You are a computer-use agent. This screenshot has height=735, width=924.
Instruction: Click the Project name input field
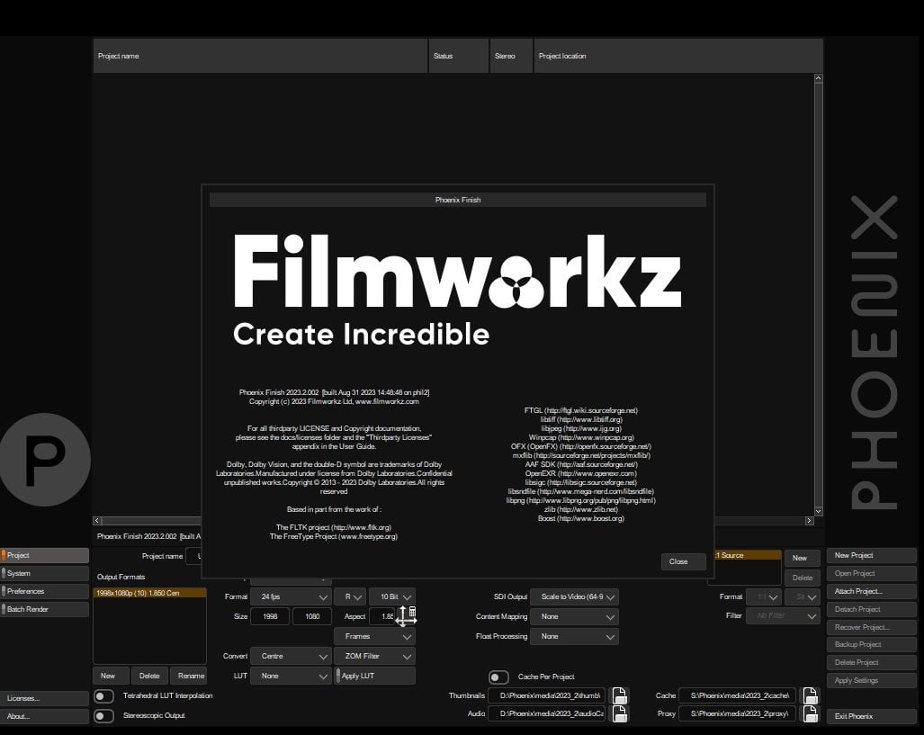click(x=193, y=556)
